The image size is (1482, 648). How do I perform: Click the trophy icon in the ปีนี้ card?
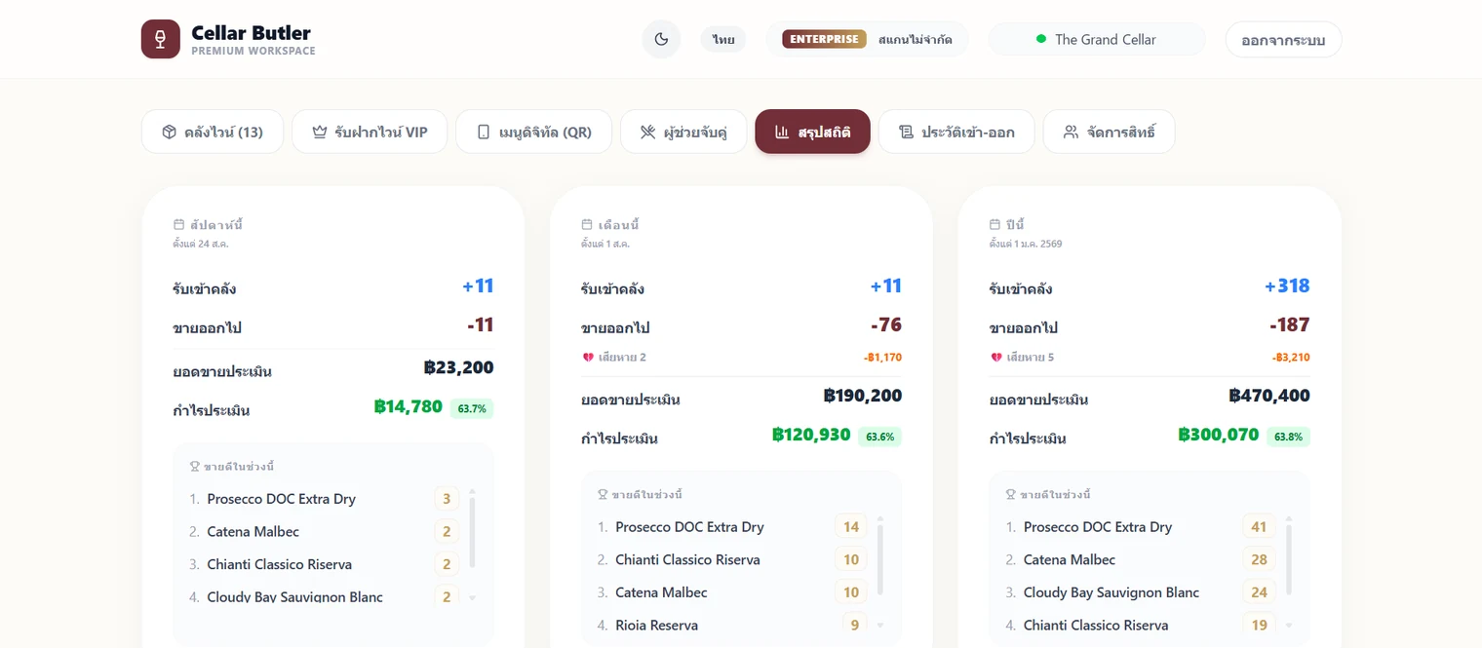pyautogui.click(x=1012, y=495)
